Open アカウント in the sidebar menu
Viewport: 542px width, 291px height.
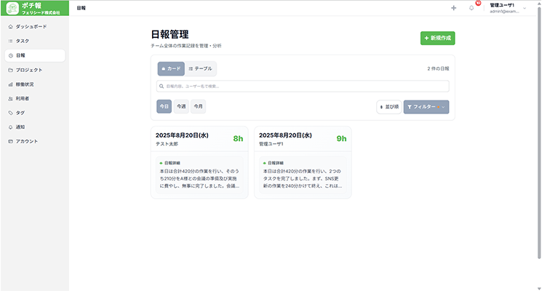[26, 141]
